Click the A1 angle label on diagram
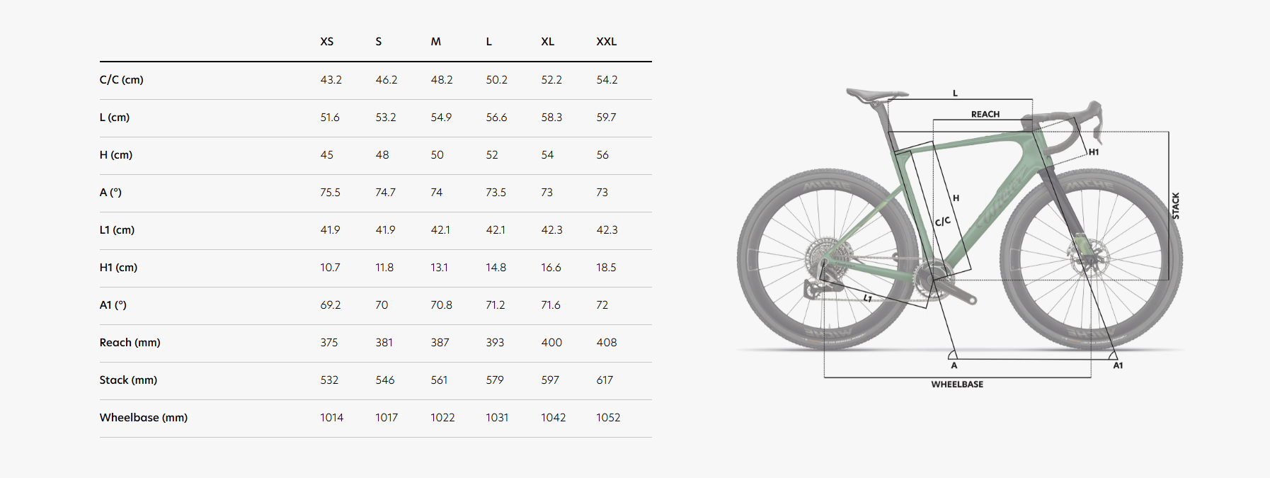The image size is (1270, 478). click(1118, 365)
